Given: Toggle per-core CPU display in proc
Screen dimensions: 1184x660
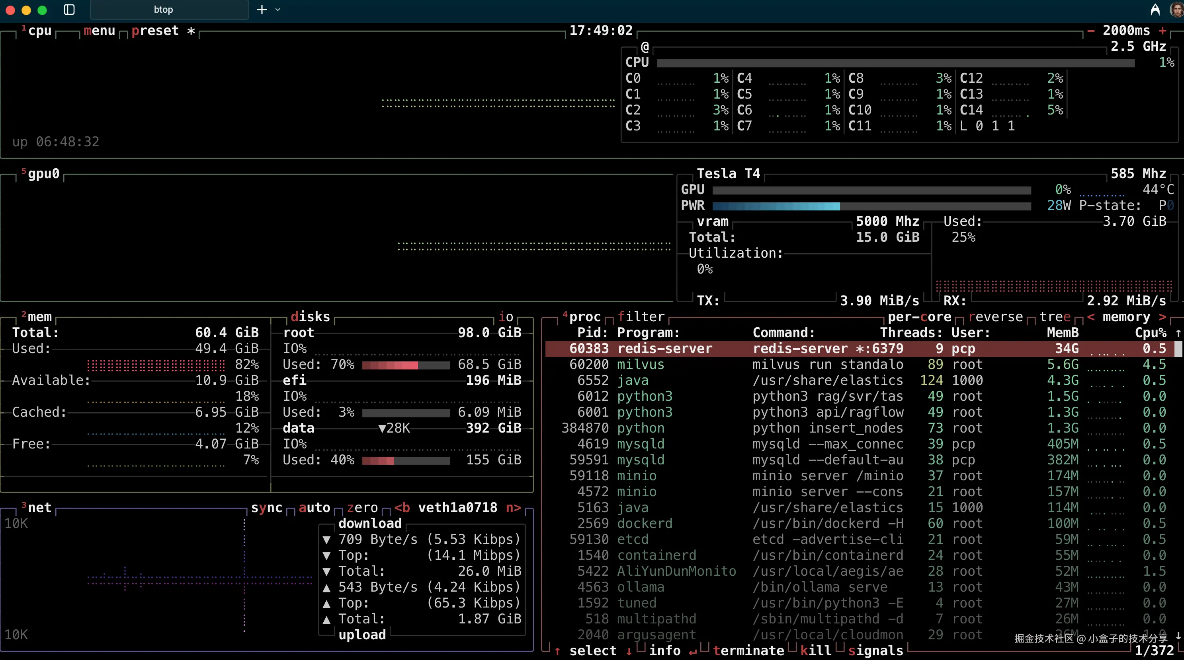Looking at the screenshot, I should point(919,317).
